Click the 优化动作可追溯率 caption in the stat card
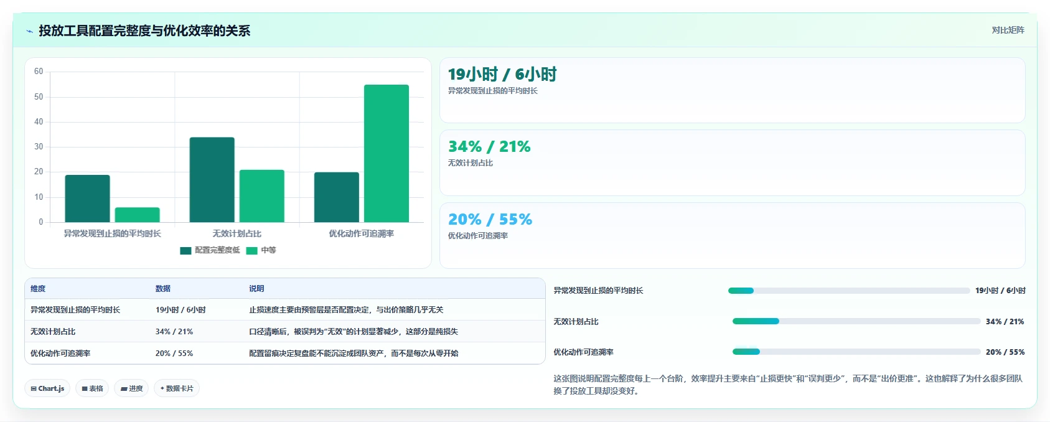 coord(477,236)
